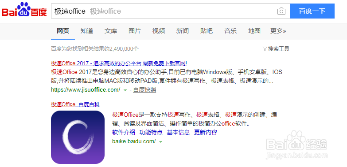Image resolution: width=347 pixels, height=167 pixels.
Task: Expand arrow next to jisuoffice.com URL
Action: click(125, 90)
